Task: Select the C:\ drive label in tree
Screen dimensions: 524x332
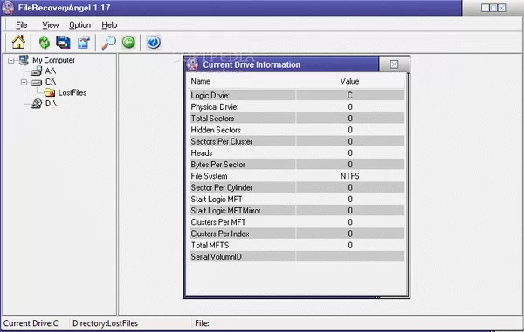Action: coord(51,82)
